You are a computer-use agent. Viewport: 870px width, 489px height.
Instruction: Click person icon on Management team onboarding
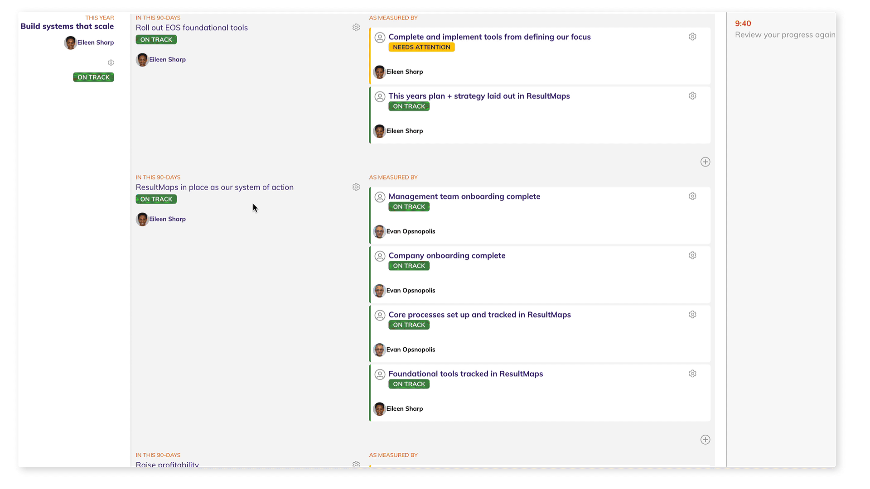pyautogui.click(x=380, y=197)
